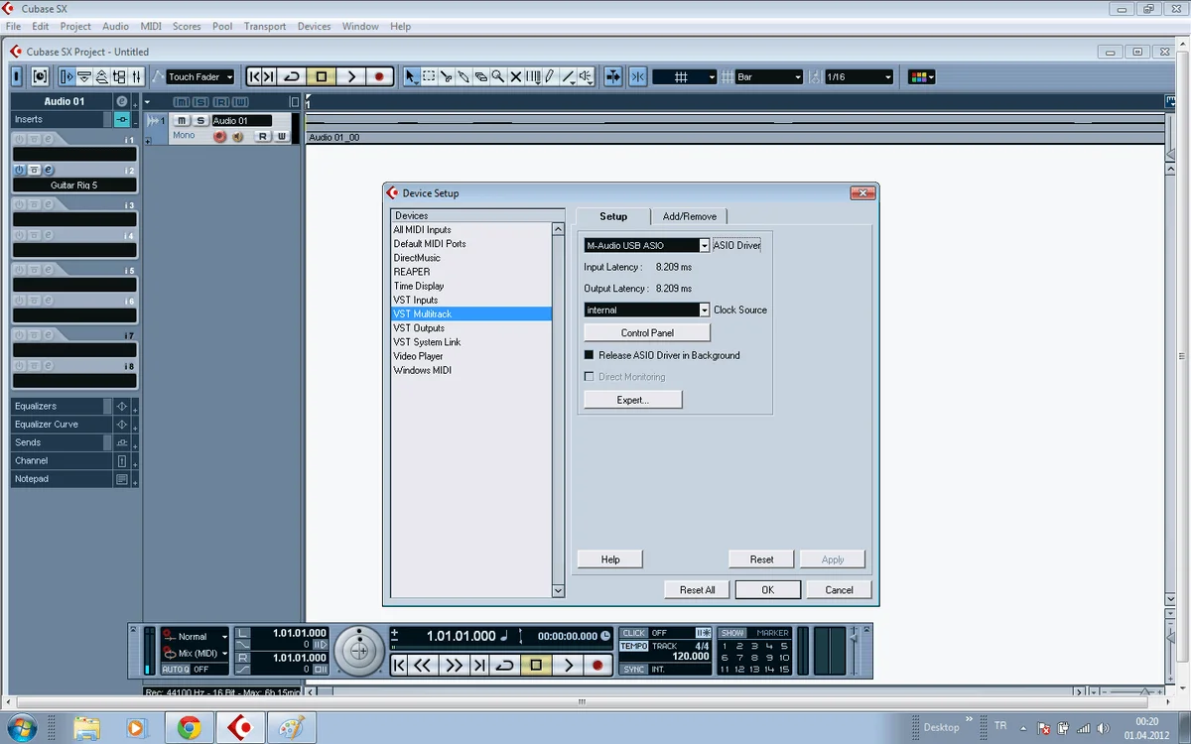Viewport: 1191px width, 744px height.
Task: Open the ASIO Driver dropdown
Action: 647,245
